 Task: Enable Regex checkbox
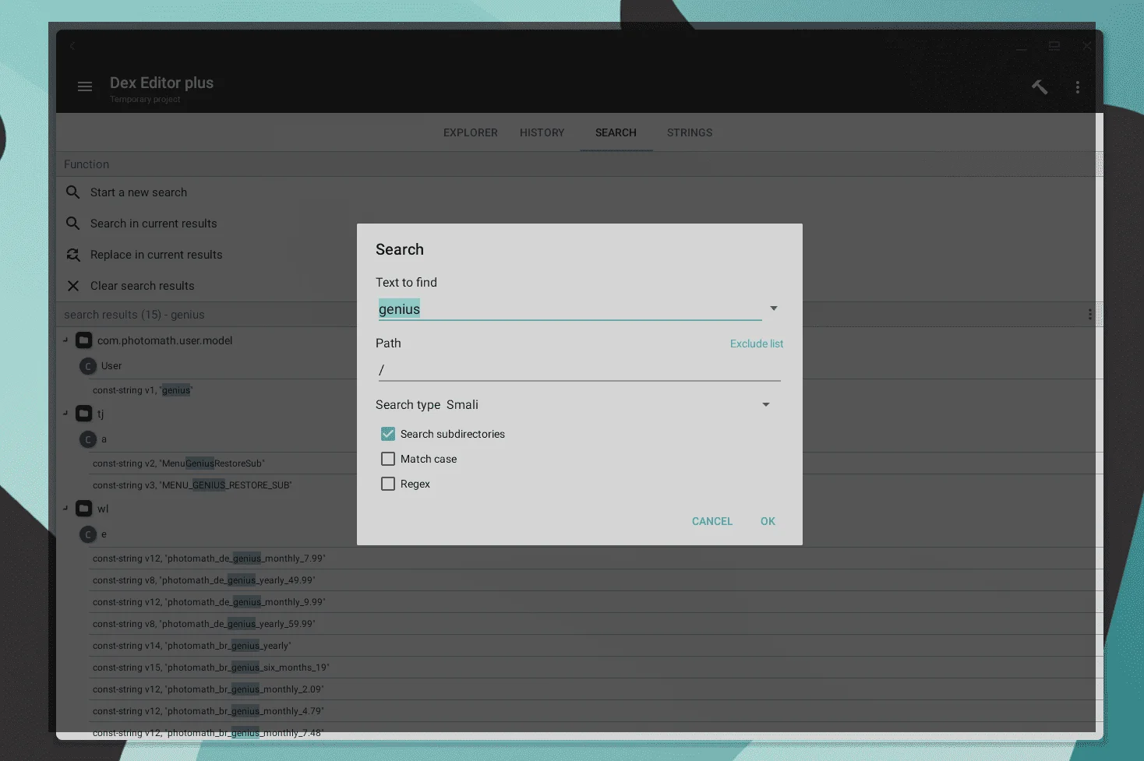(388, 484)
